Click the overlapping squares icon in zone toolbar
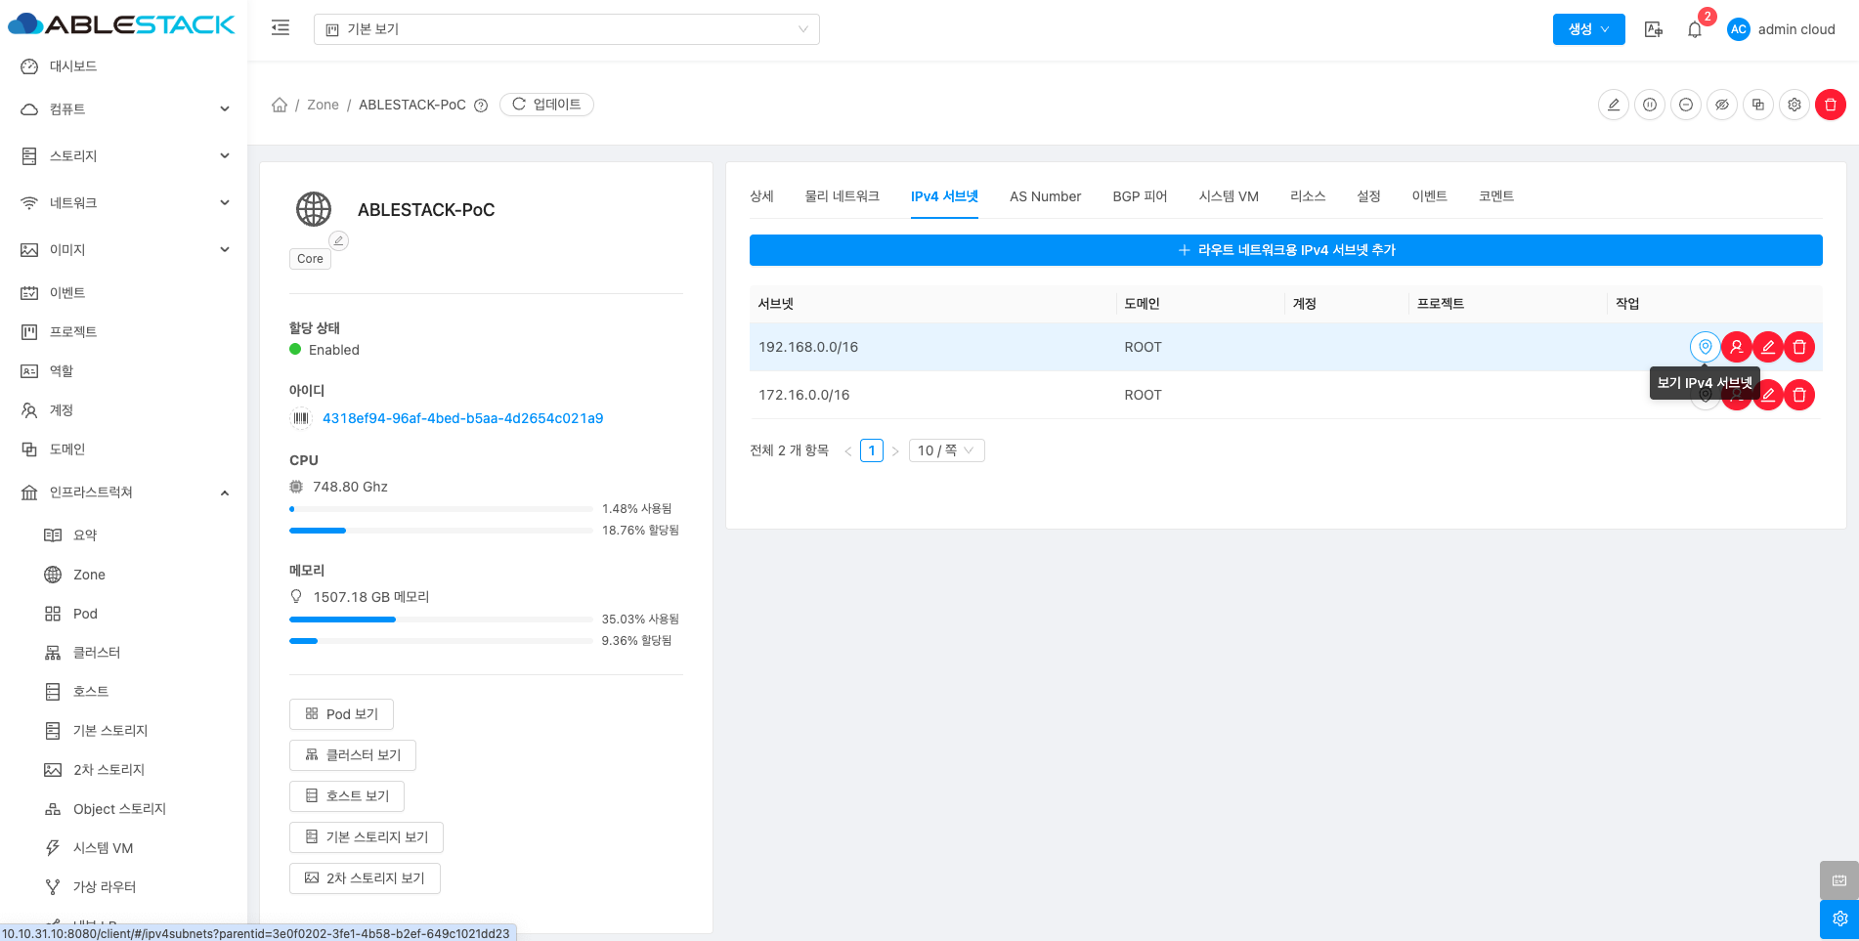Image resolution: width=1859 pixels, height=941 pixels. coord(1758,105)
